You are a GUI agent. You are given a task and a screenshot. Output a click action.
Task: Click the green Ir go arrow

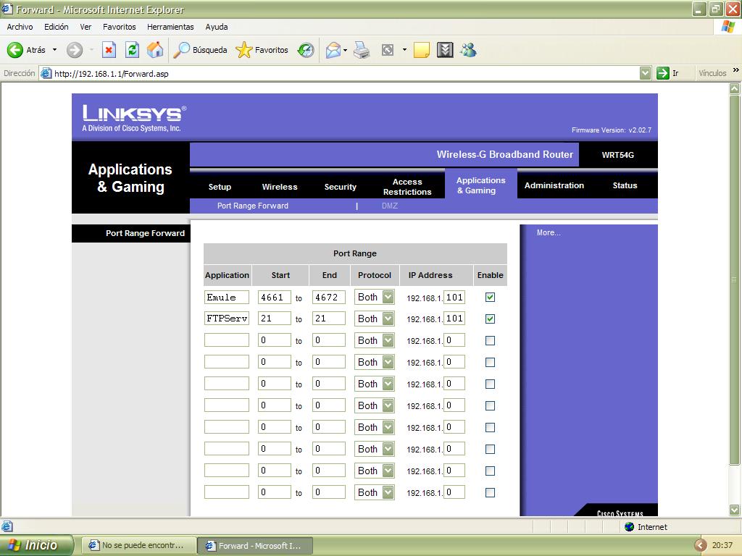point(662,73)
